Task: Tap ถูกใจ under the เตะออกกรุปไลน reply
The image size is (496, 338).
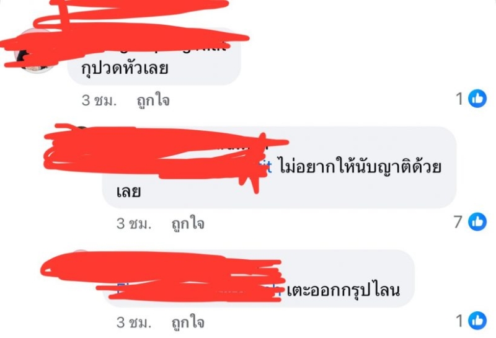Action: (188, 323)
